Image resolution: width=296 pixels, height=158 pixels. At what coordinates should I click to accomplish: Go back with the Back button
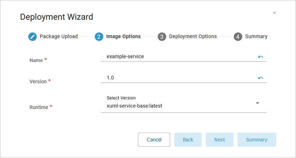coord(188,140)
